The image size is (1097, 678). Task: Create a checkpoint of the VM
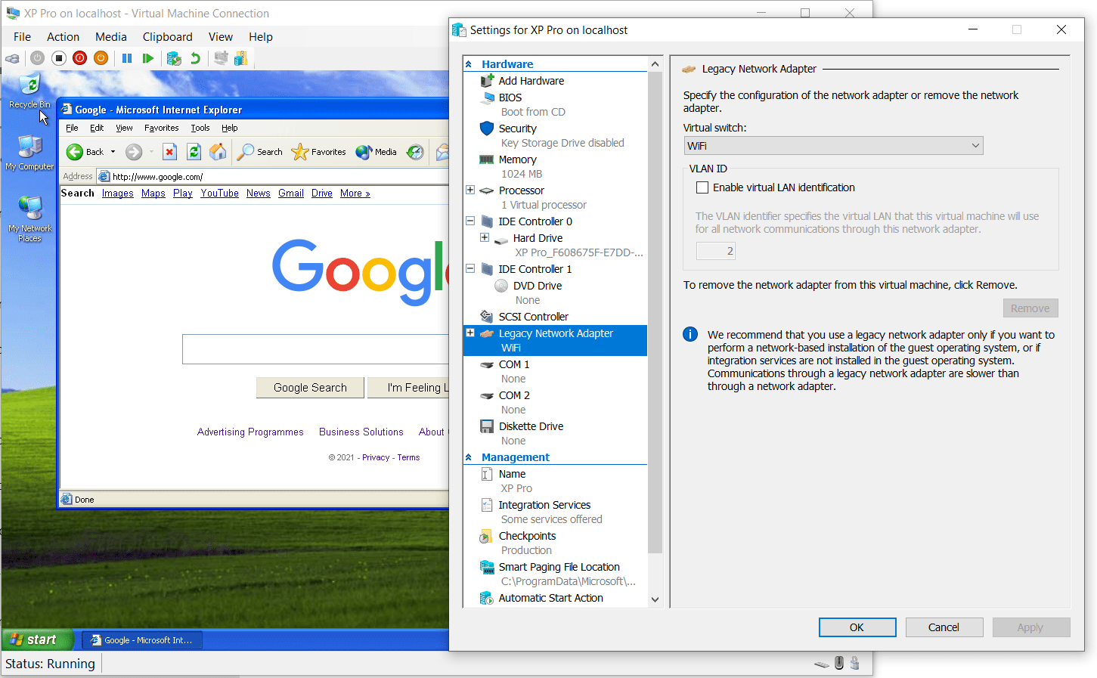[173, 57]
